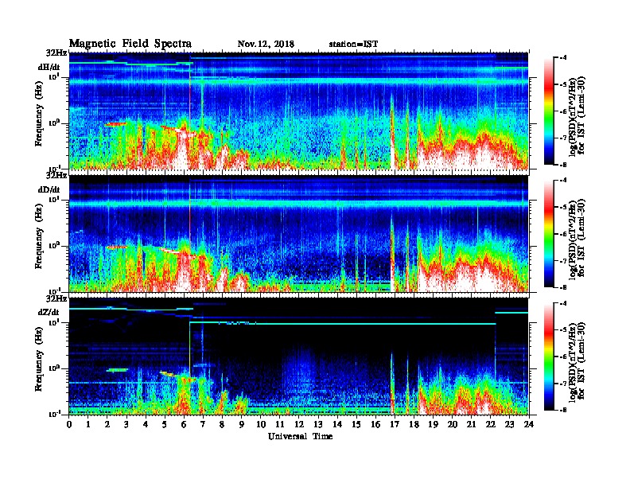Click the "22" hour tick label on time axis
Viewport: 630px width, 487px height.
(x=491, y=424)
